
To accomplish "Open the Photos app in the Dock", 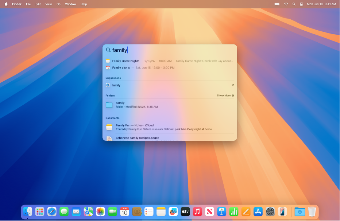I will (100, 212).
